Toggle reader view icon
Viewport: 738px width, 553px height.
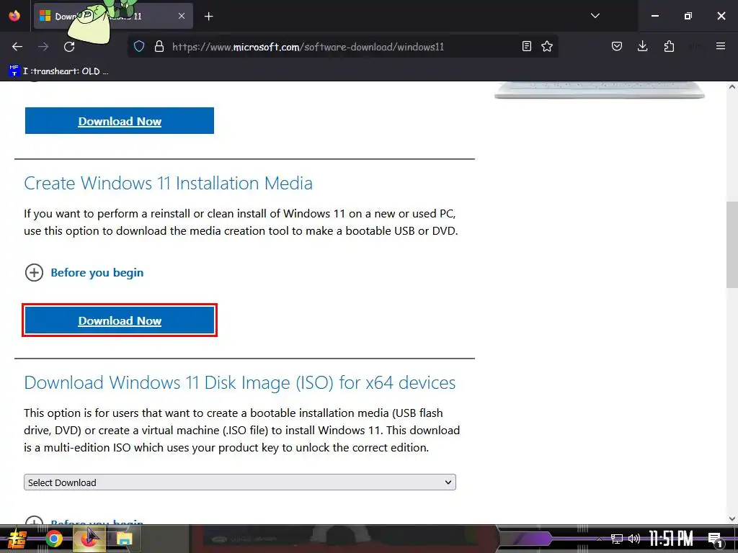coord(527,46)
